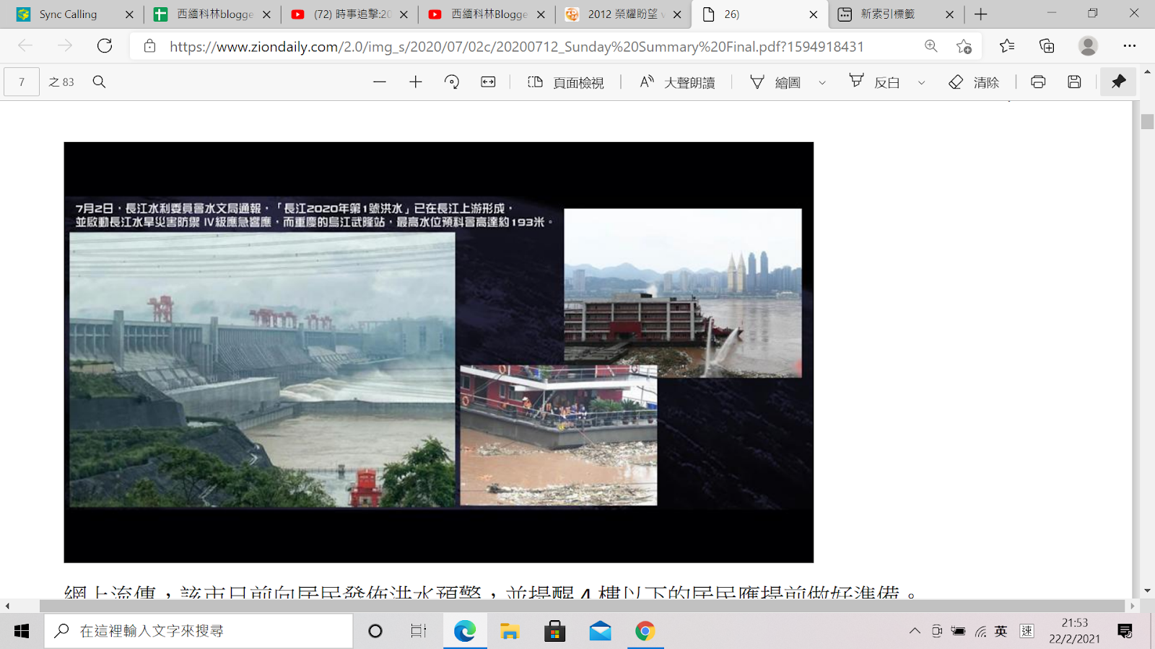View site security lock info
The height and width of the screenshot is (649, 1155).
tap(149, 46)
